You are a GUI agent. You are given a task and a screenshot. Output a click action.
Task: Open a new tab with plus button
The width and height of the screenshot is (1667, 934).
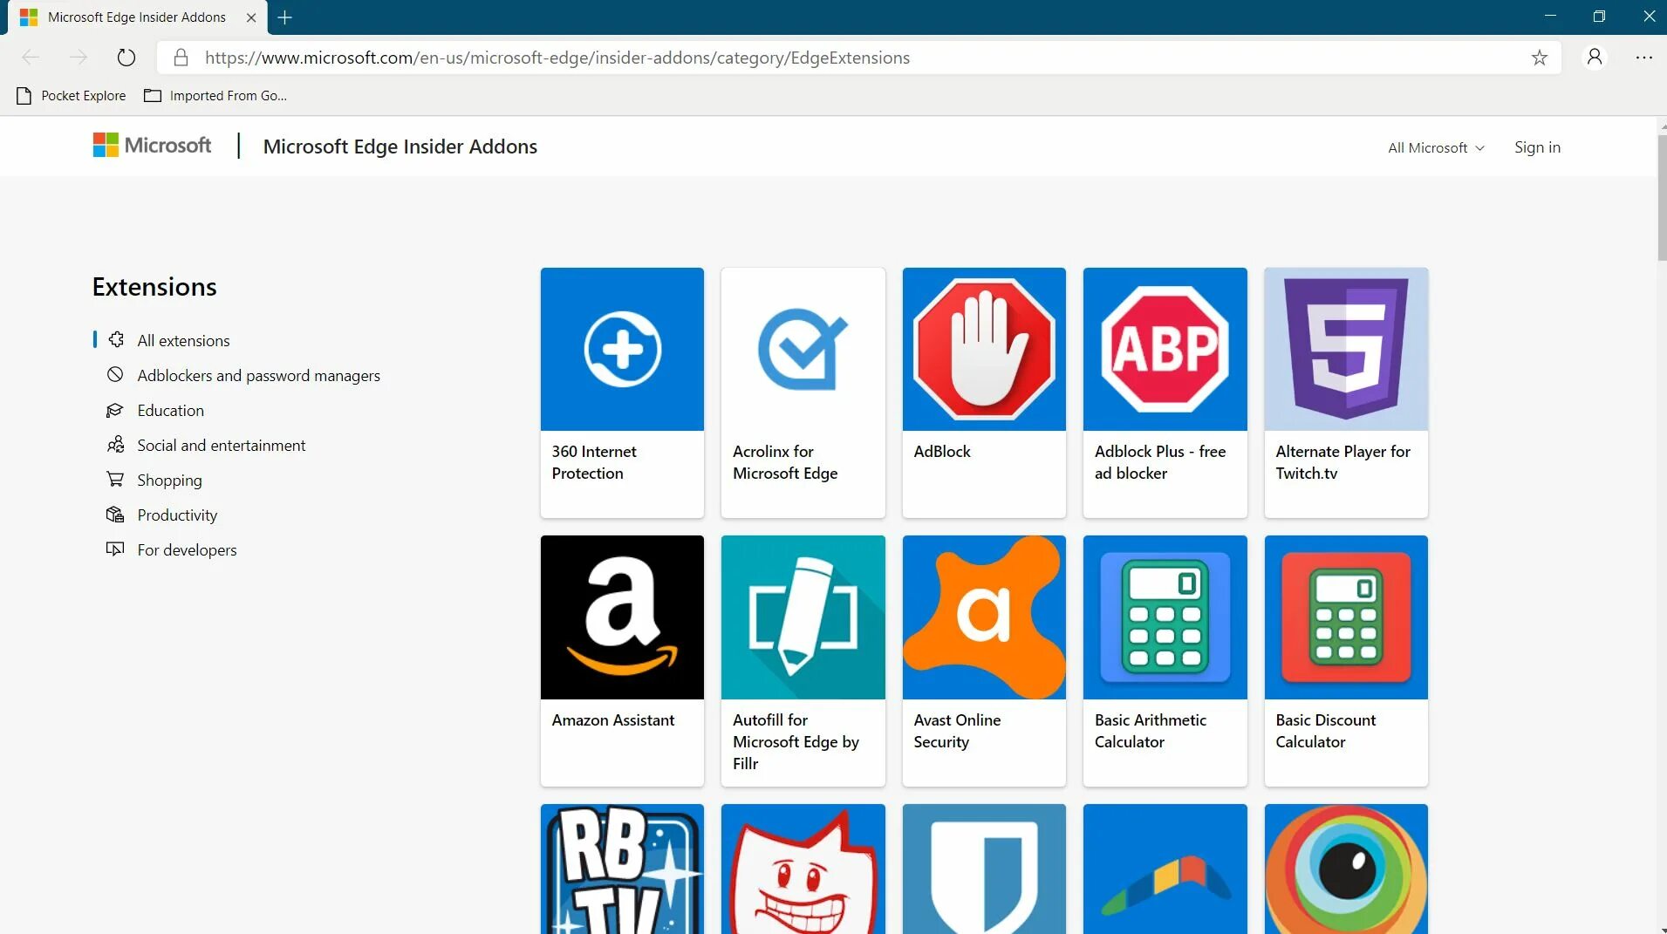tap(284, 17)
